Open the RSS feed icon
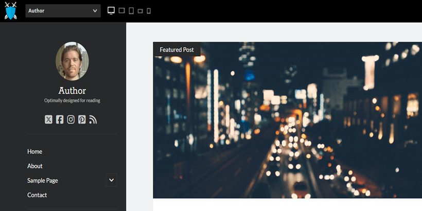 [x=93, y=119]
